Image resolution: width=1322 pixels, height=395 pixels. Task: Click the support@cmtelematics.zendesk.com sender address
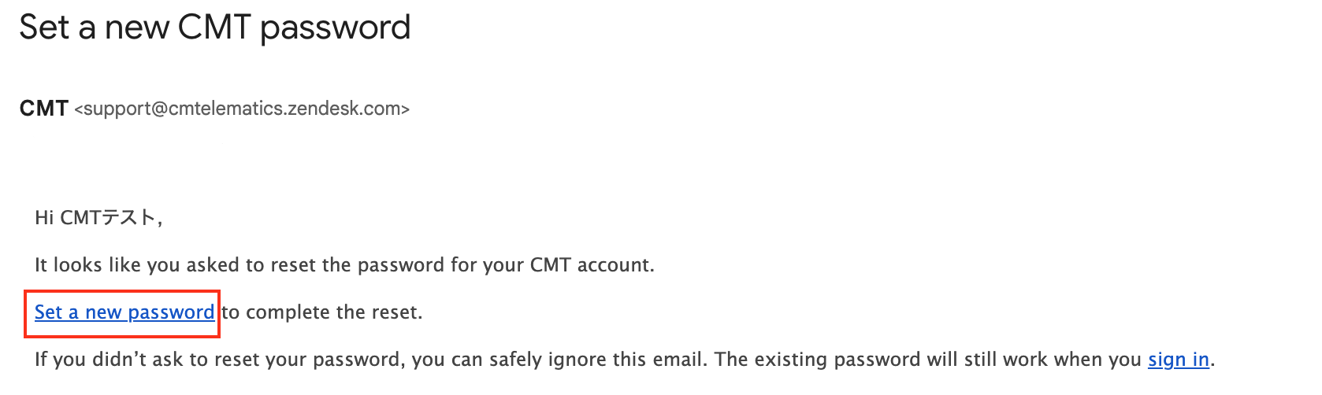(242, 109)
